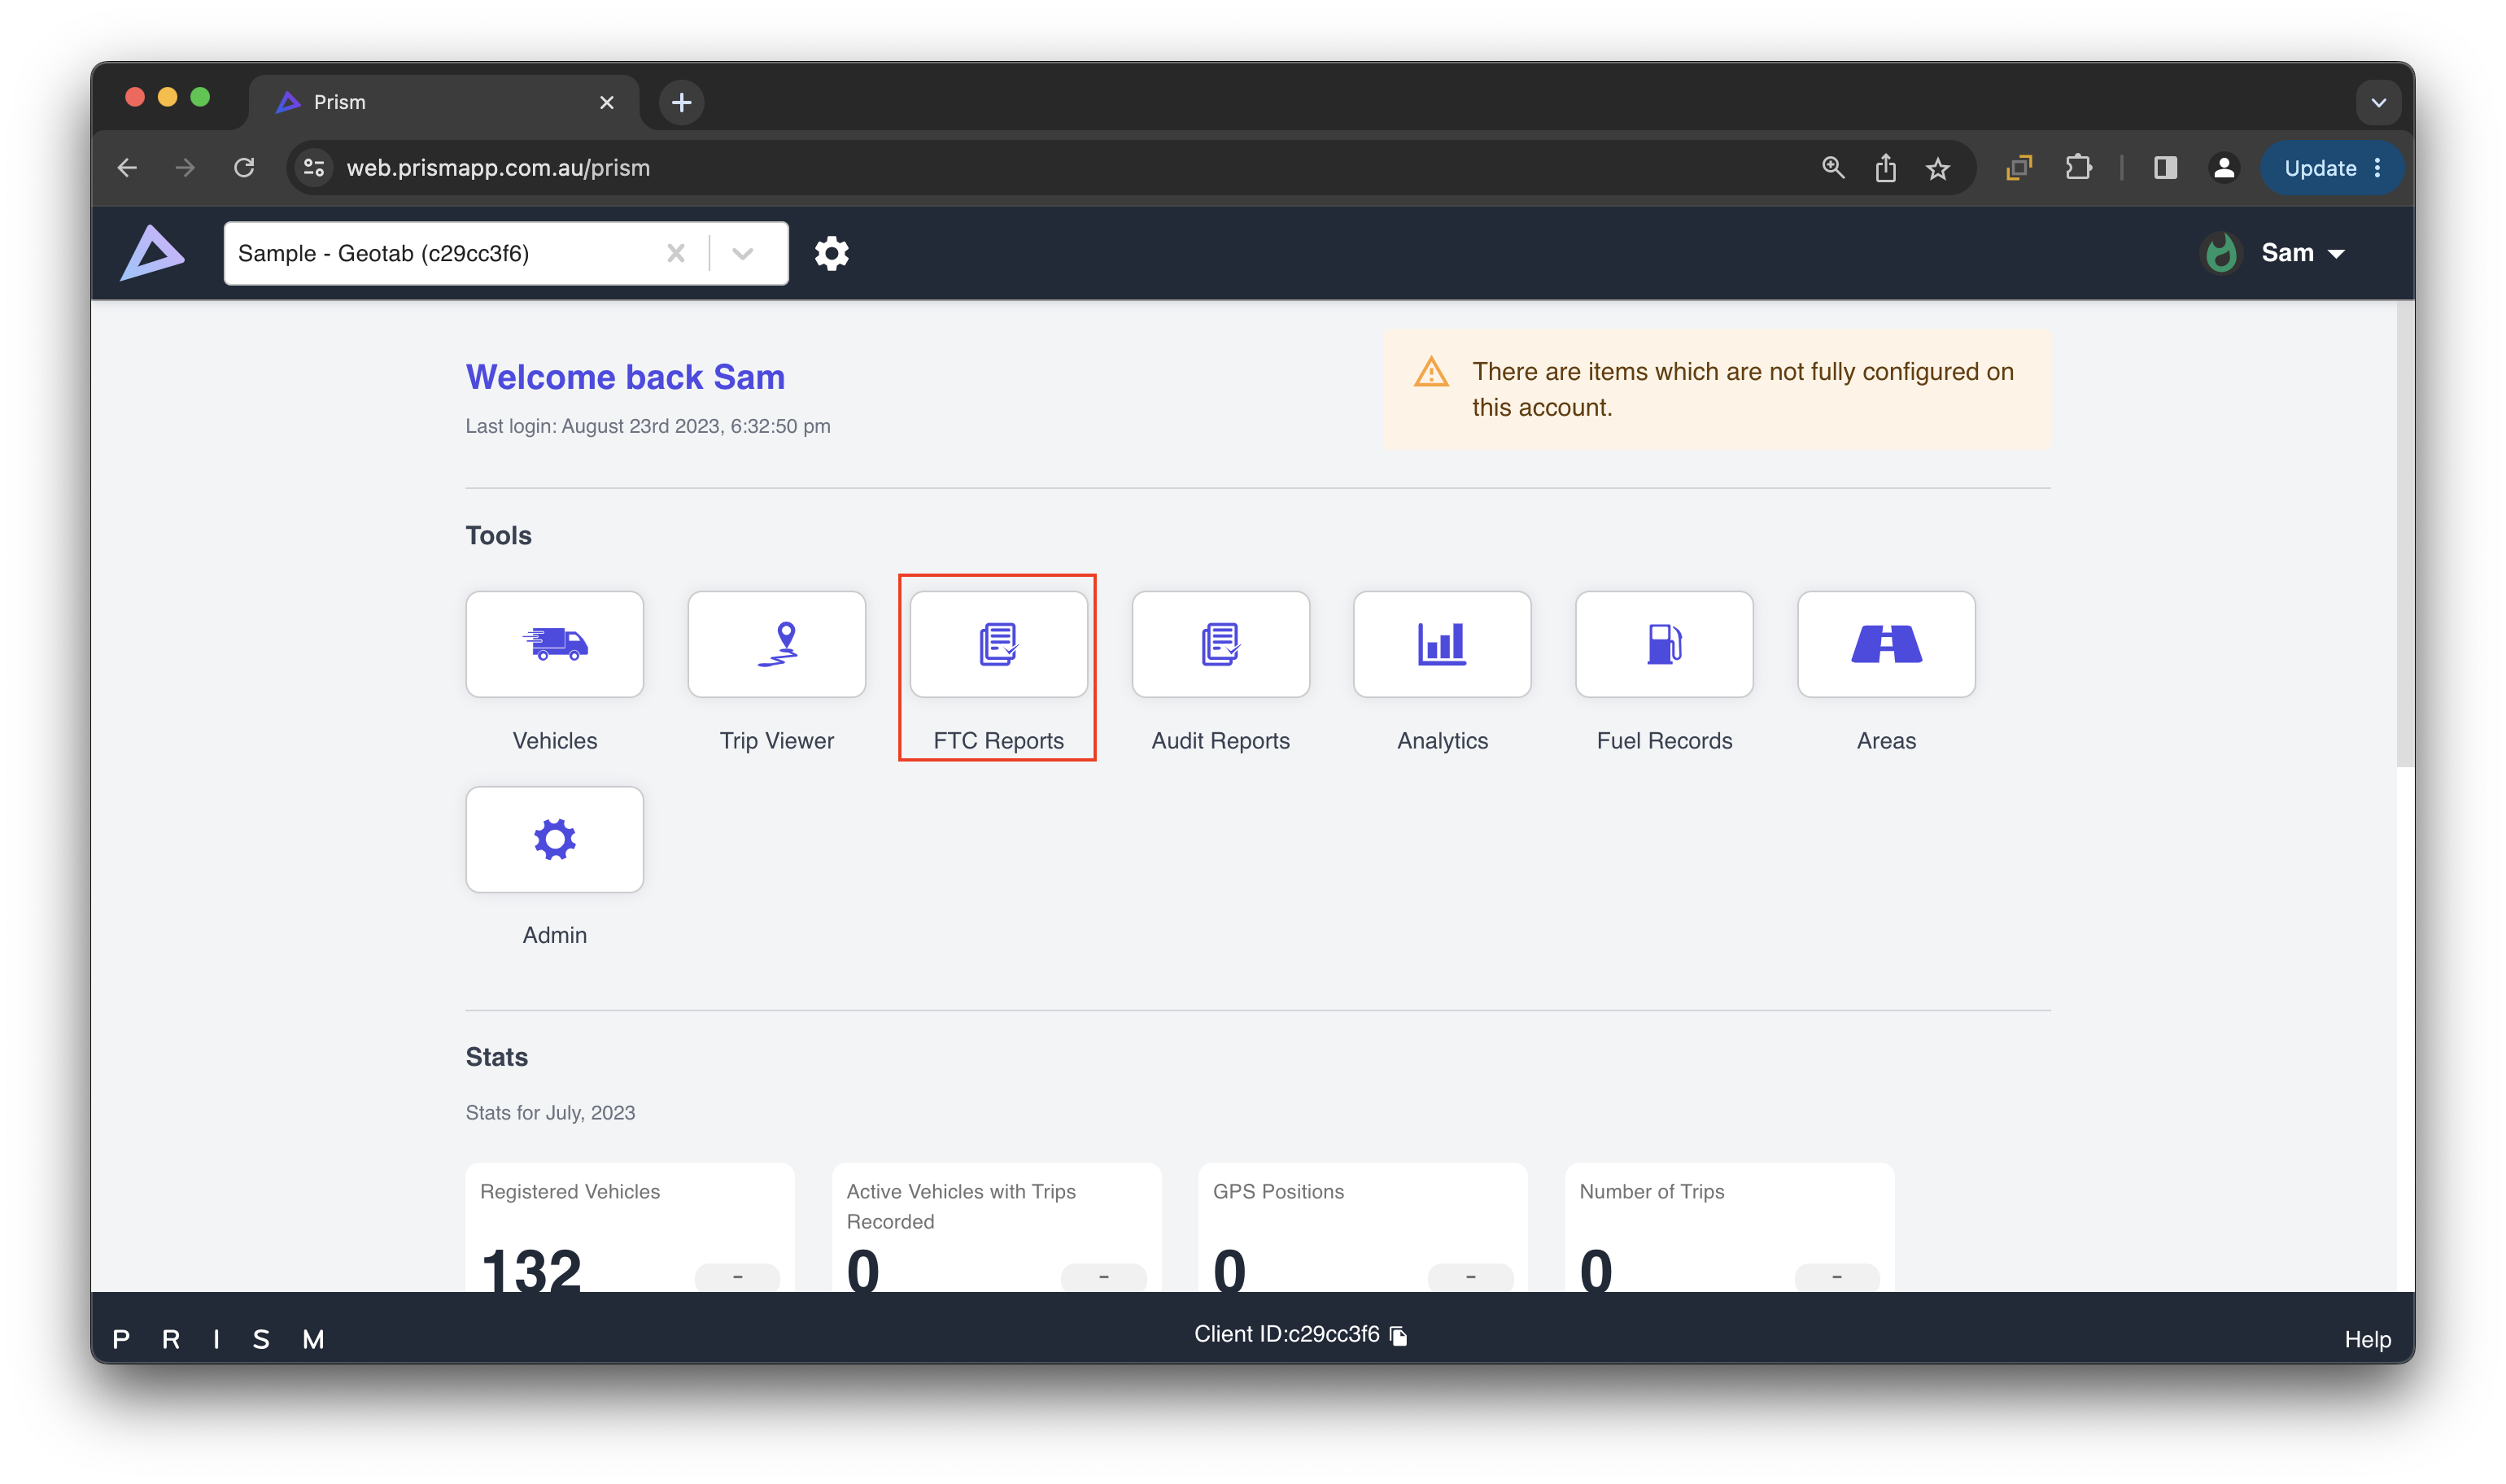Open a new browser tab

(681, 102)
